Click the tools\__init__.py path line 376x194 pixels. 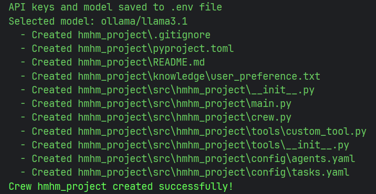[x=185, y=145]
